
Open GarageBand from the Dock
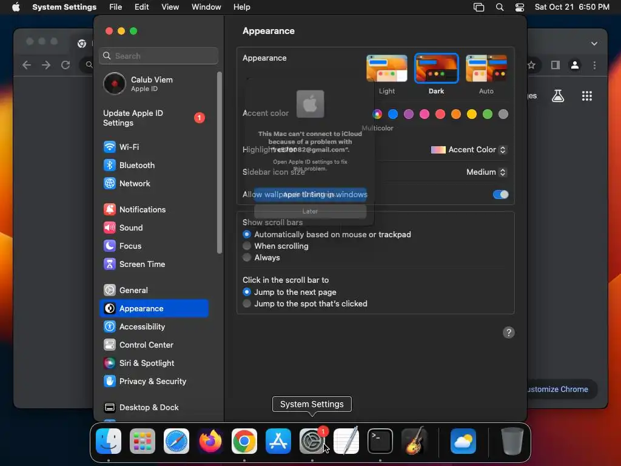tap(414, 441)
